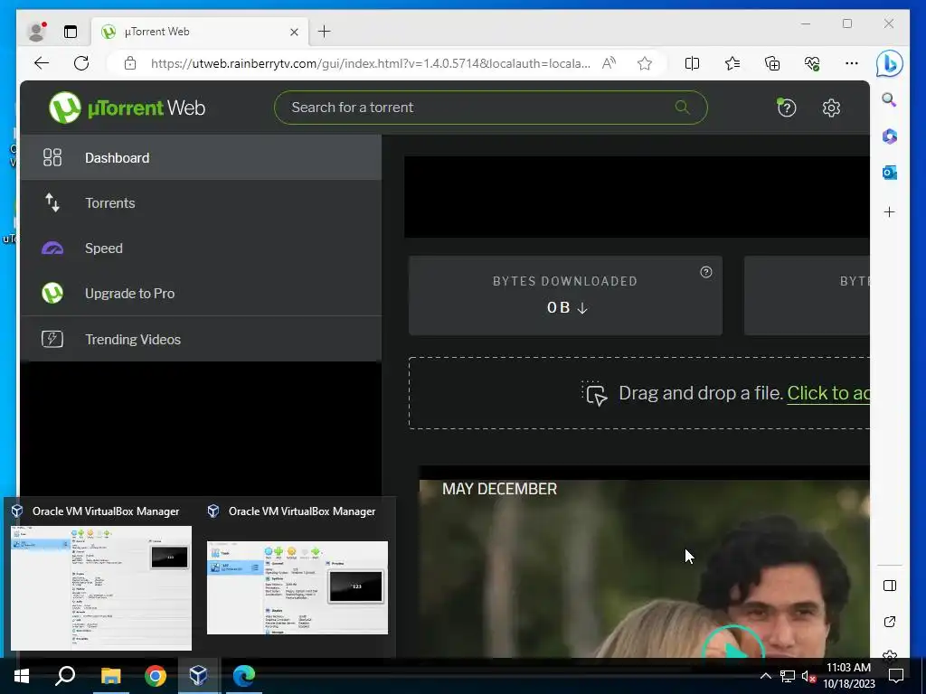Open µTorrent help question mark icon
The image size is (926, 694).
tap(786, 108)
